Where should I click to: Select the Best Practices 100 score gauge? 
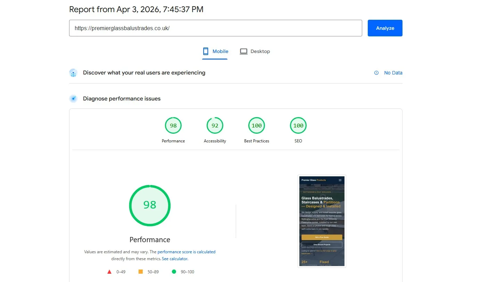[257, 126]
